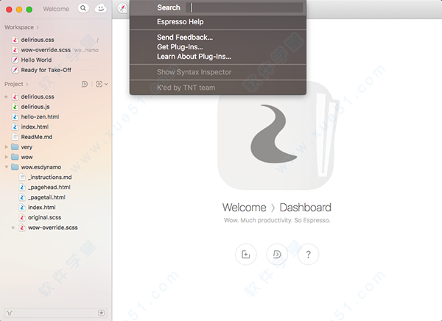Viewport: 442px width, 321px height.
Task: Click the Help menu Search field
Action: (x=245, y=7)
